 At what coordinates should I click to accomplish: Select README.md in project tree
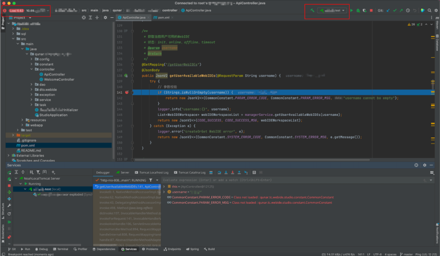point(29,150)
